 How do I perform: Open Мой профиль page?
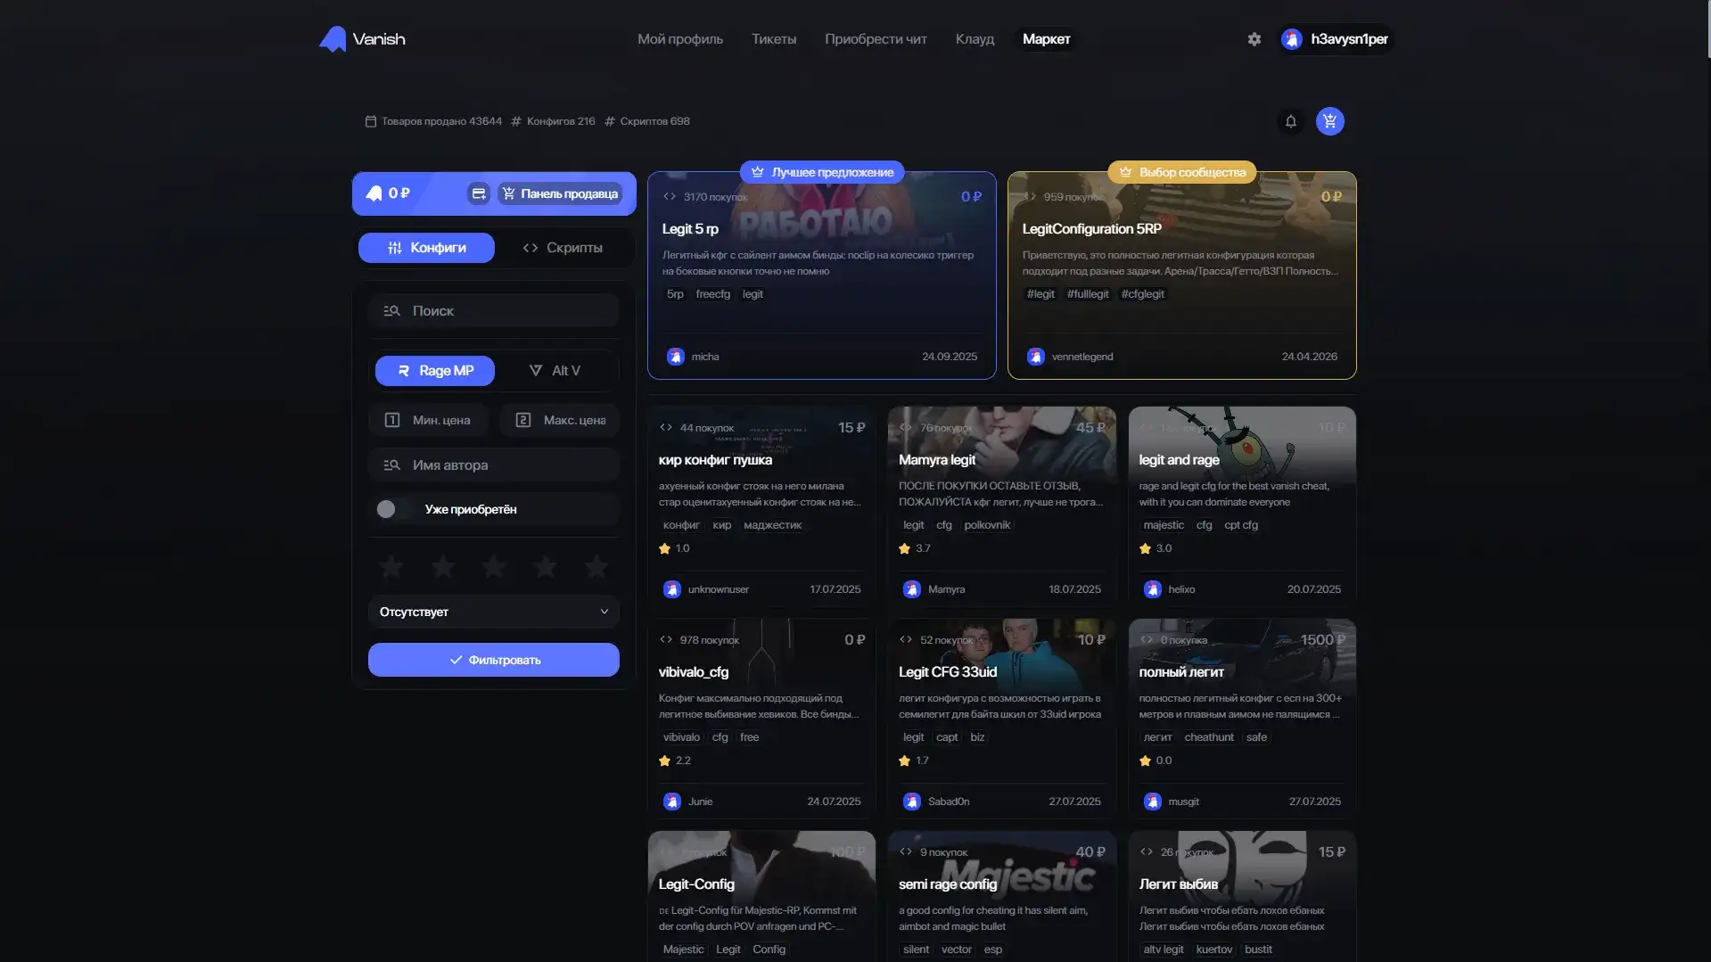click(x=680, y=39)
